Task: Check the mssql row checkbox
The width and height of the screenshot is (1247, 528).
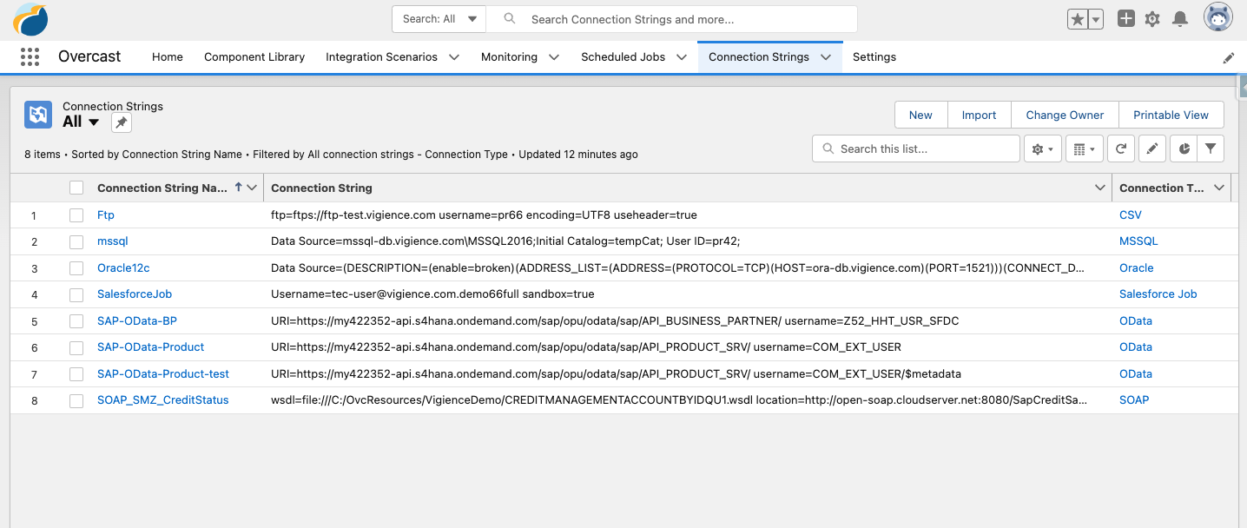Action: (x=76, y=241)
